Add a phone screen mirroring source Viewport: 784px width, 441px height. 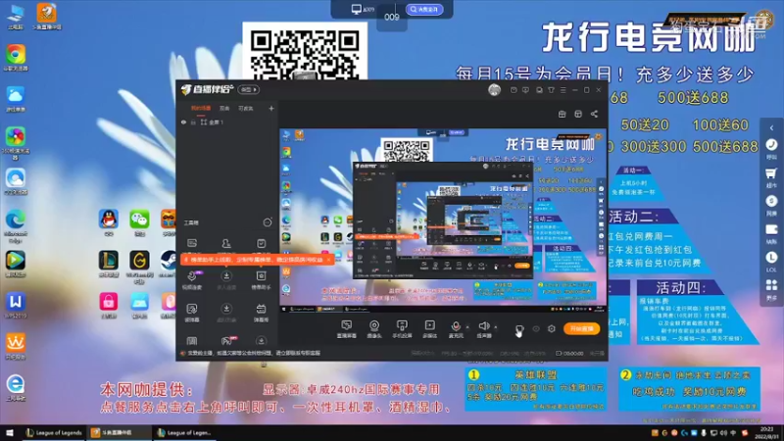coord(402,329)
